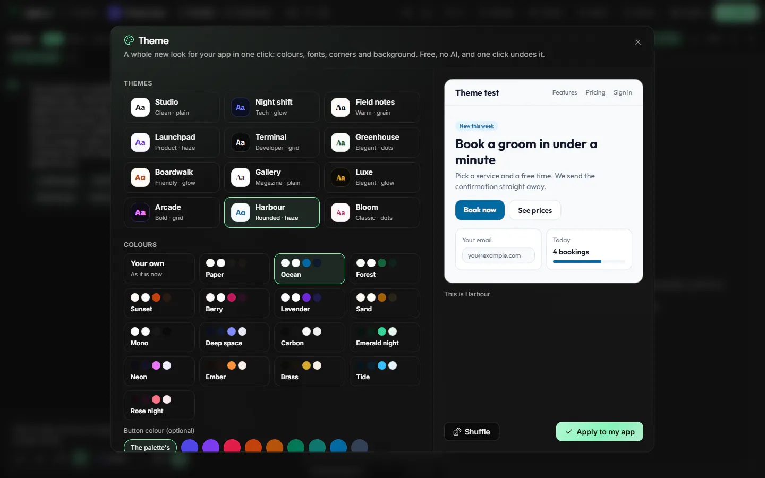Select "The palette's" button colour option

pos(150,447)
